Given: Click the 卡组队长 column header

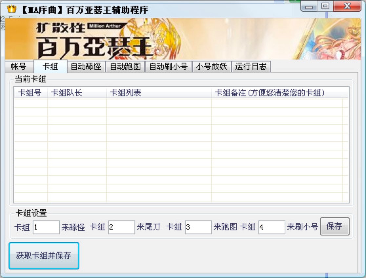Looking at the screenshot, I should (77, 93).
